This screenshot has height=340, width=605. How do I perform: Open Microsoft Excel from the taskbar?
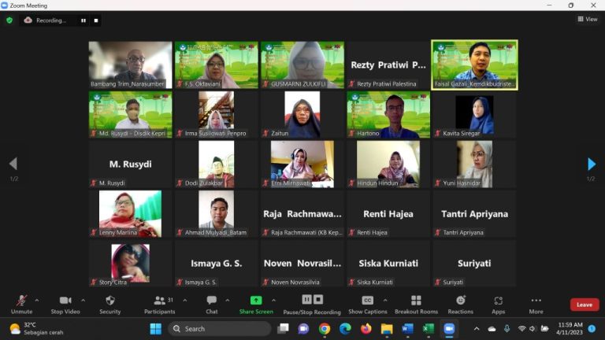(428, 329)
